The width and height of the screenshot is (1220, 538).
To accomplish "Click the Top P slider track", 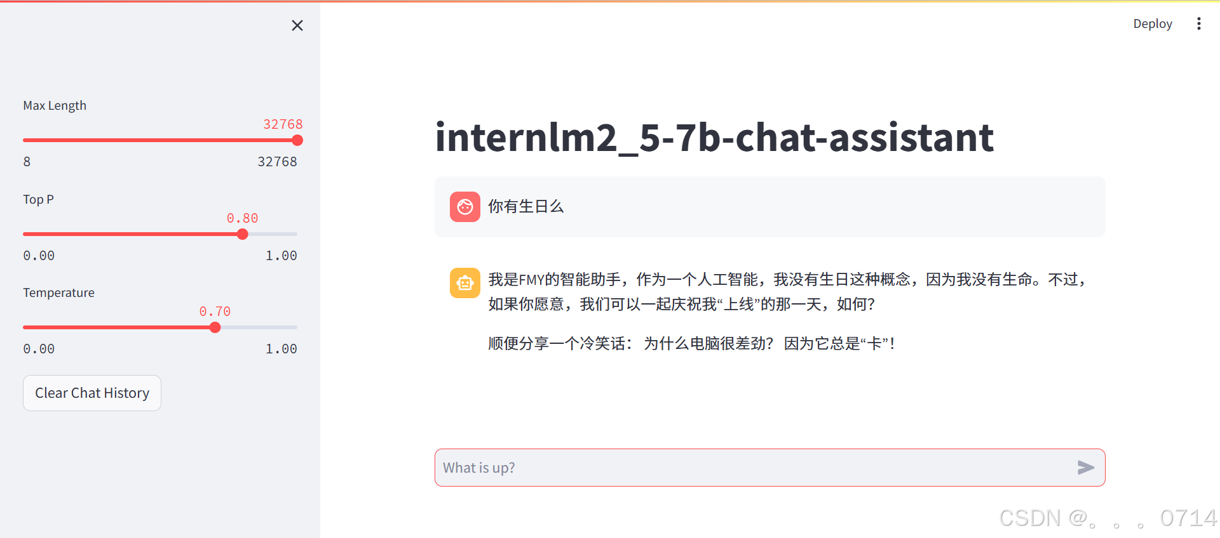I will (x=127, y=233).
